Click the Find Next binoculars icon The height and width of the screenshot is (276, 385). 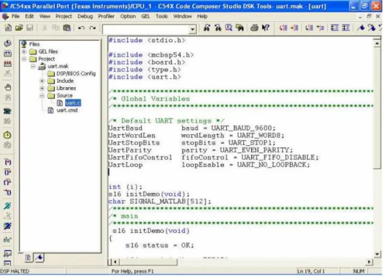coord(207,28)
